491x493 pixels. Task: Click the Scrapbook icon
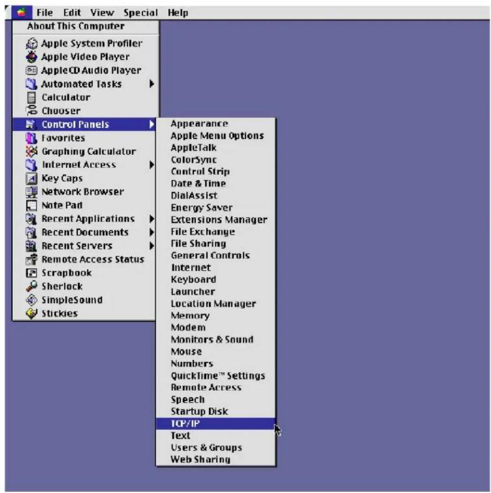31,273
